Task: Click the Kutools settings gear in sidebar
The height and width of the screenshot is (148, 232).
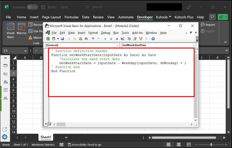Action: pyautogui.click(x=5, y=137)
